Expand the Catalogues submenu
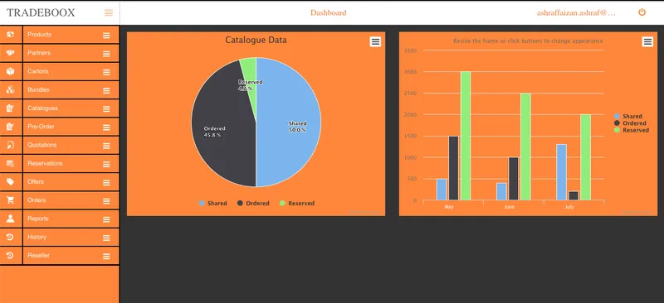Viewport: 664px width, 303px height. tap(106, 109)
